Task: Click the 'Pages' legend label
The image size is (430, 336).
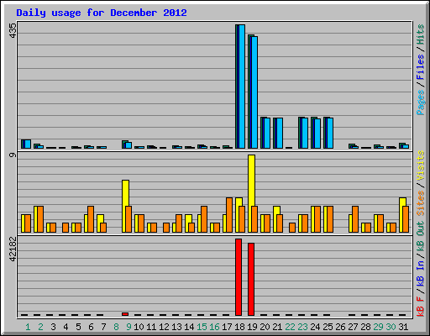Action: tap(421, 102)
